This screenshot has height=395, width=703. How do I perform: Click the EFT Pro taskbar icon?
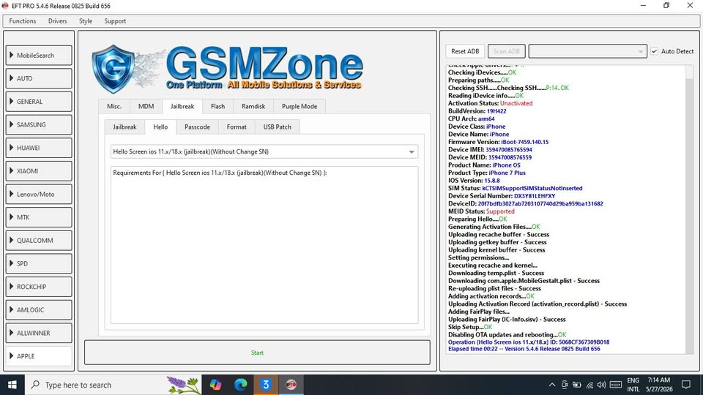pos(291,385)
